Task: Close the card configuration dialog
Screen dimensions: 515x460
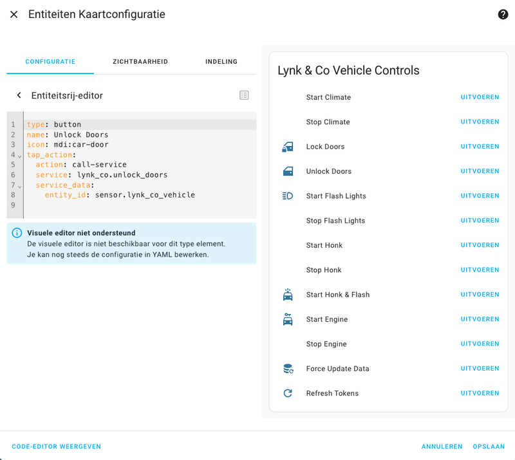Action: coord(14,14)
